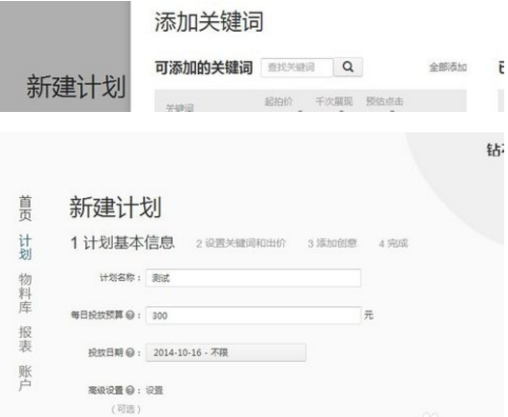Select step 3 添加创意
The width and height of the screenshot is (508, 417).
coord(332,243)
